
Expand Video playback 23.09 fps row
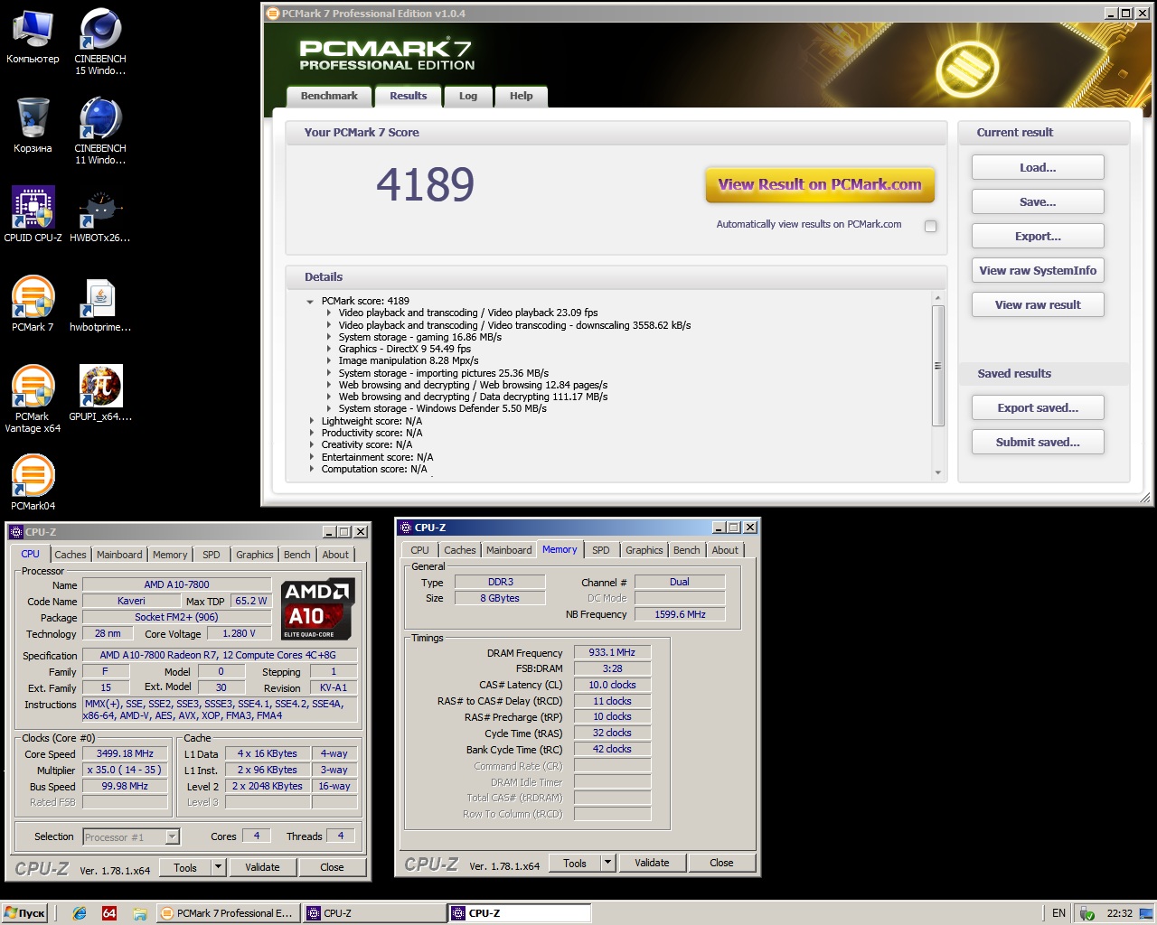pos(329,313)
